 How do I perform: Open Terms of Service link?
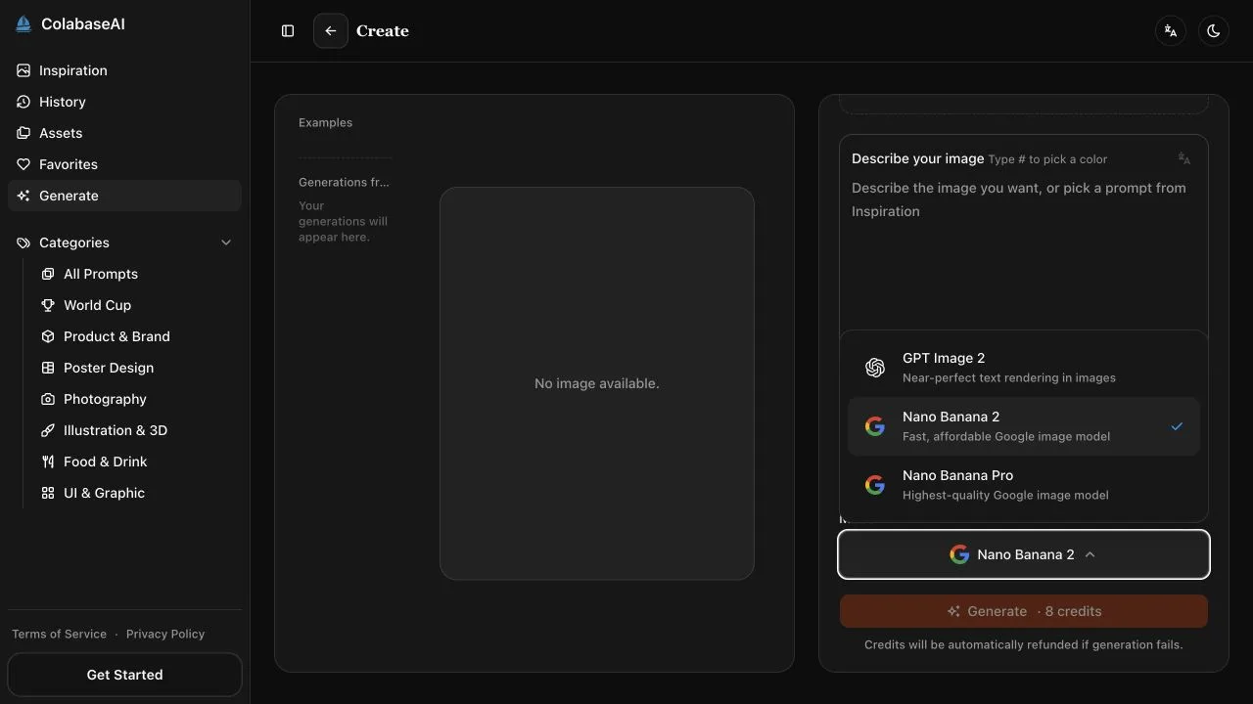59,634
